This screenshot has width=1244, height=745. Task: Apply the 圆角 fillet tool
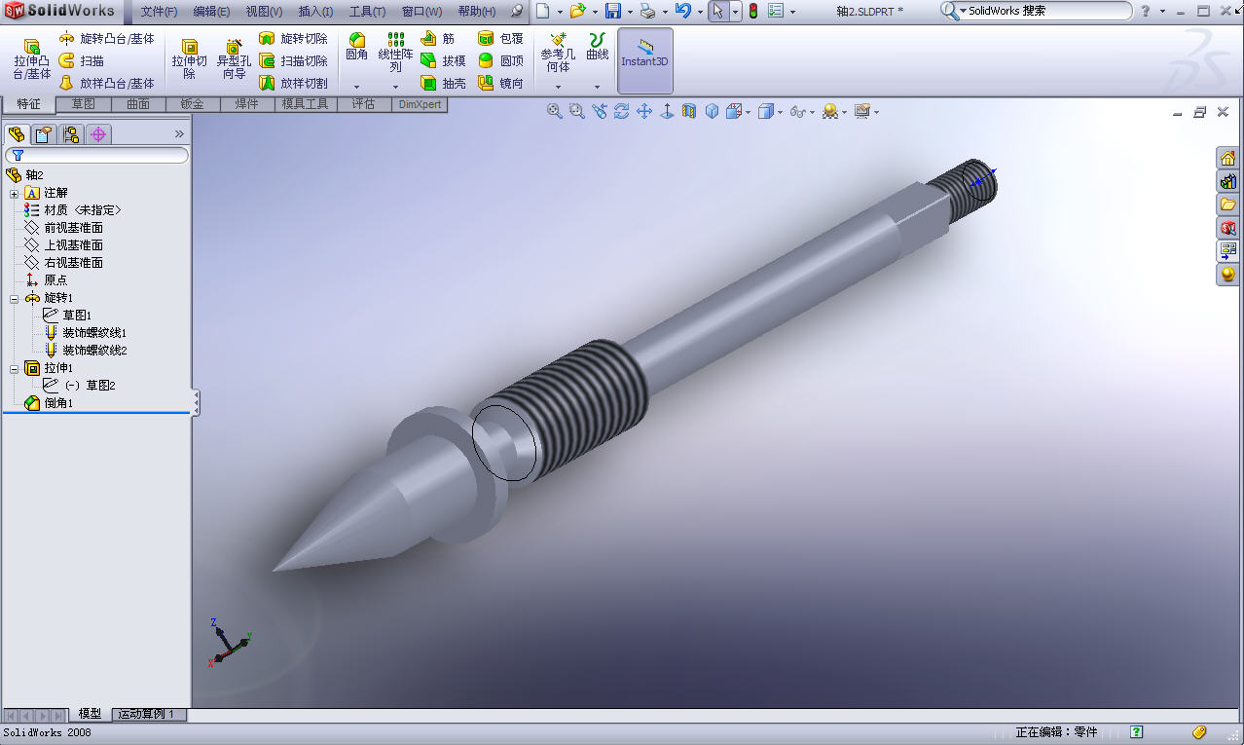357,47
